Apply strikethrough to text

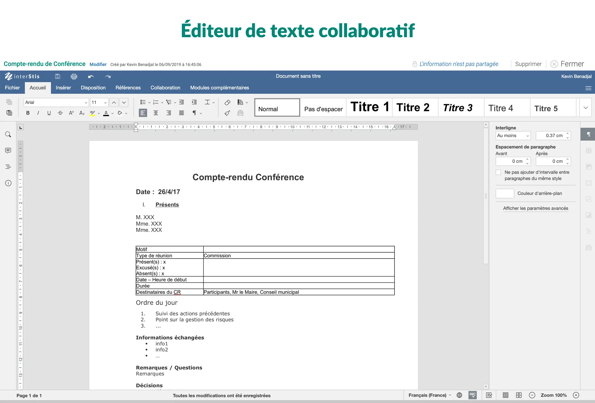tap(60, 113)
